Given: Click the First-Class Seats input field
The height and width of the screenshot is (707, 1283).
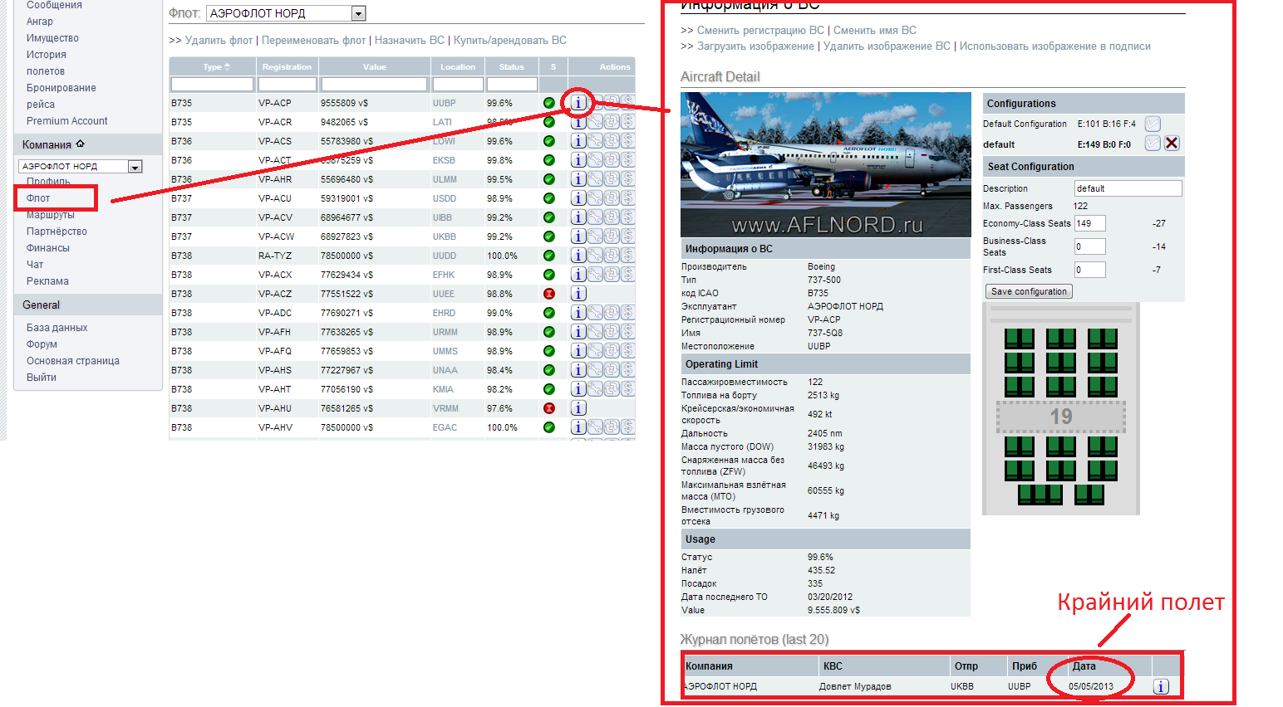Looking at the screenshot, I should [x=1090, y=270].
